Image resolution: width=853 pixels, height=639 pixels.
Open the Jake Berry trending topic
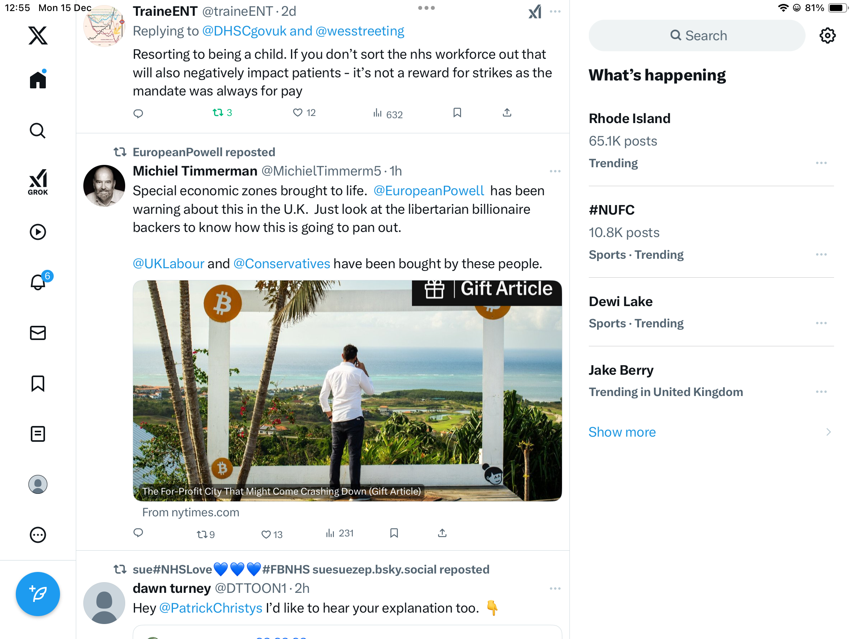coord(621,370)
